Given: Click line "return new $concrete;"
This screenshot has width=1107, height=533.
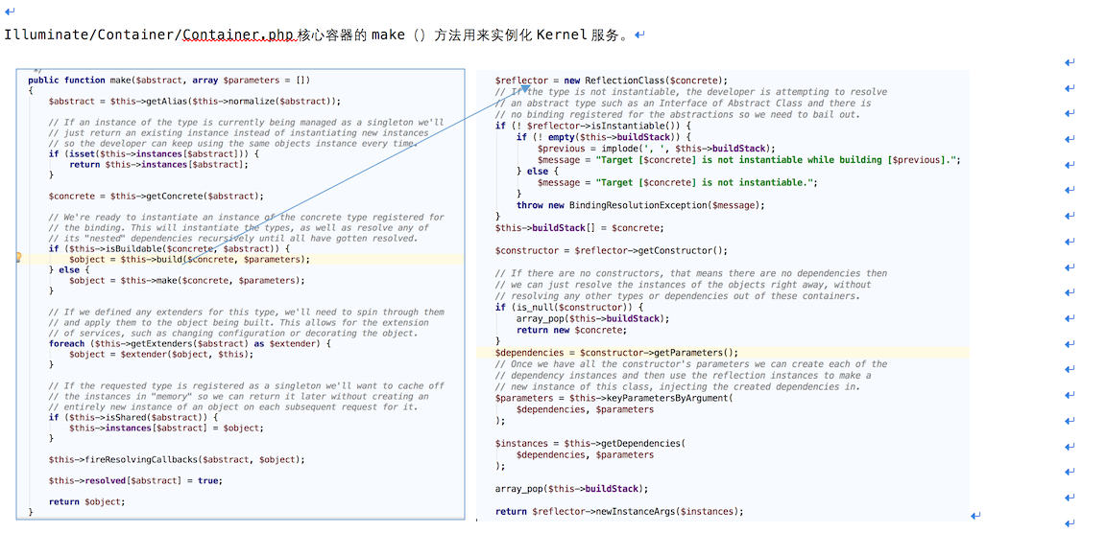Looking at the screenshot, I should coord(571,330).
